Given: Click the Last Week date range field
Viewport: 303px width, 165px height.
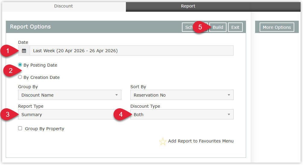Looking at the screenshot, I should (132, 51).
